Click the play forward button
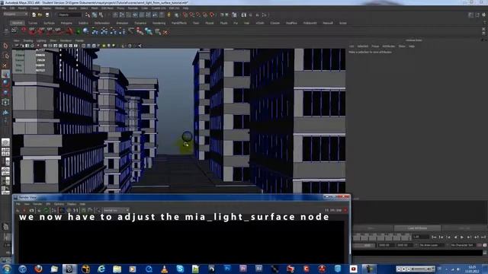Image resolution: width=488 pixels, height=274 pixels. click(x=462, y=237)
